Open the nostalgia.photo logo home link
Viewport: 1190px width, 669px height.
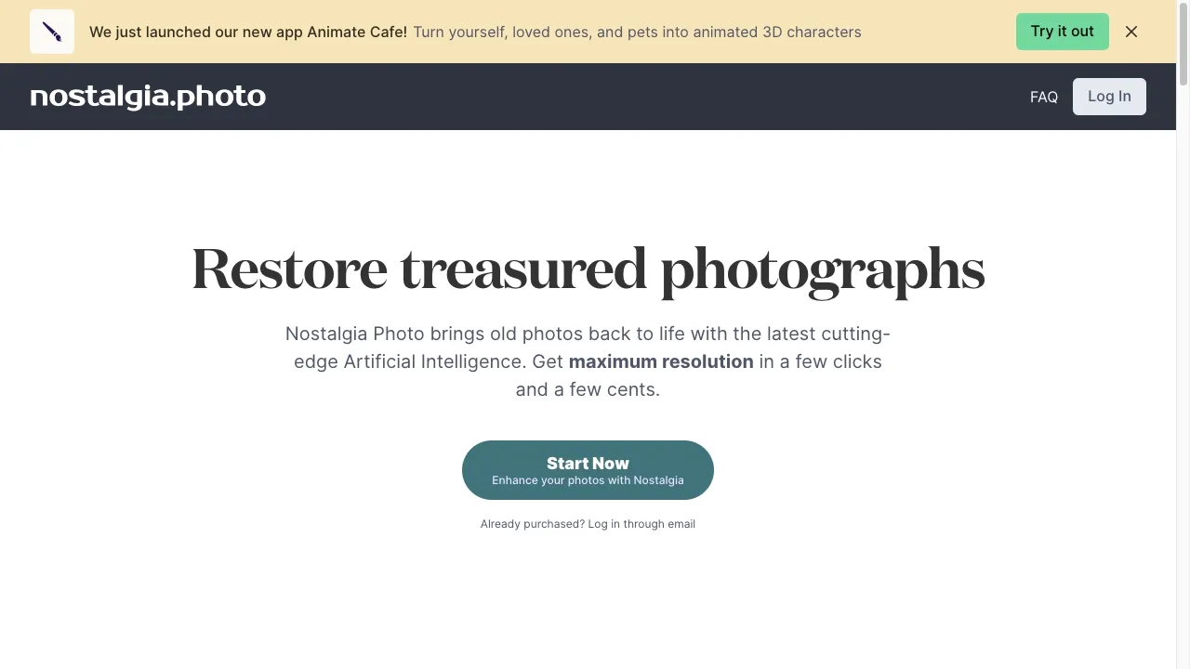[148, 97]
